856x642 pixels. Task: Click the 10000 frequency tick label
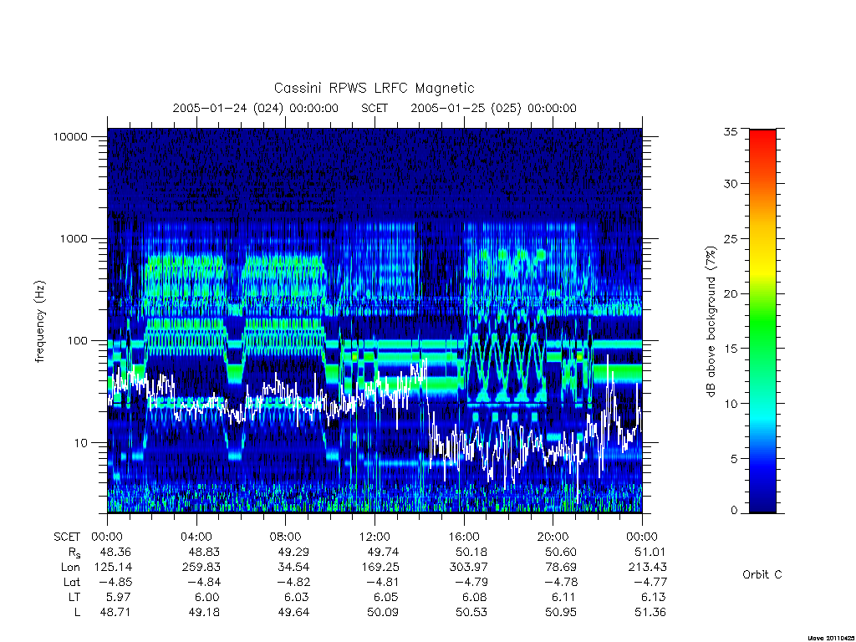pos(70,137)
